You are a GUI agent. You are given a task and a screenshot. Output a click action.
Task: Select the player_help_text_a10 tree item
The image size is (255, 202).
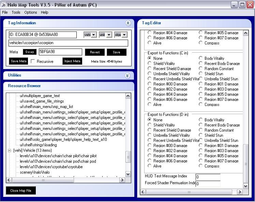click(x=63, y=139)
